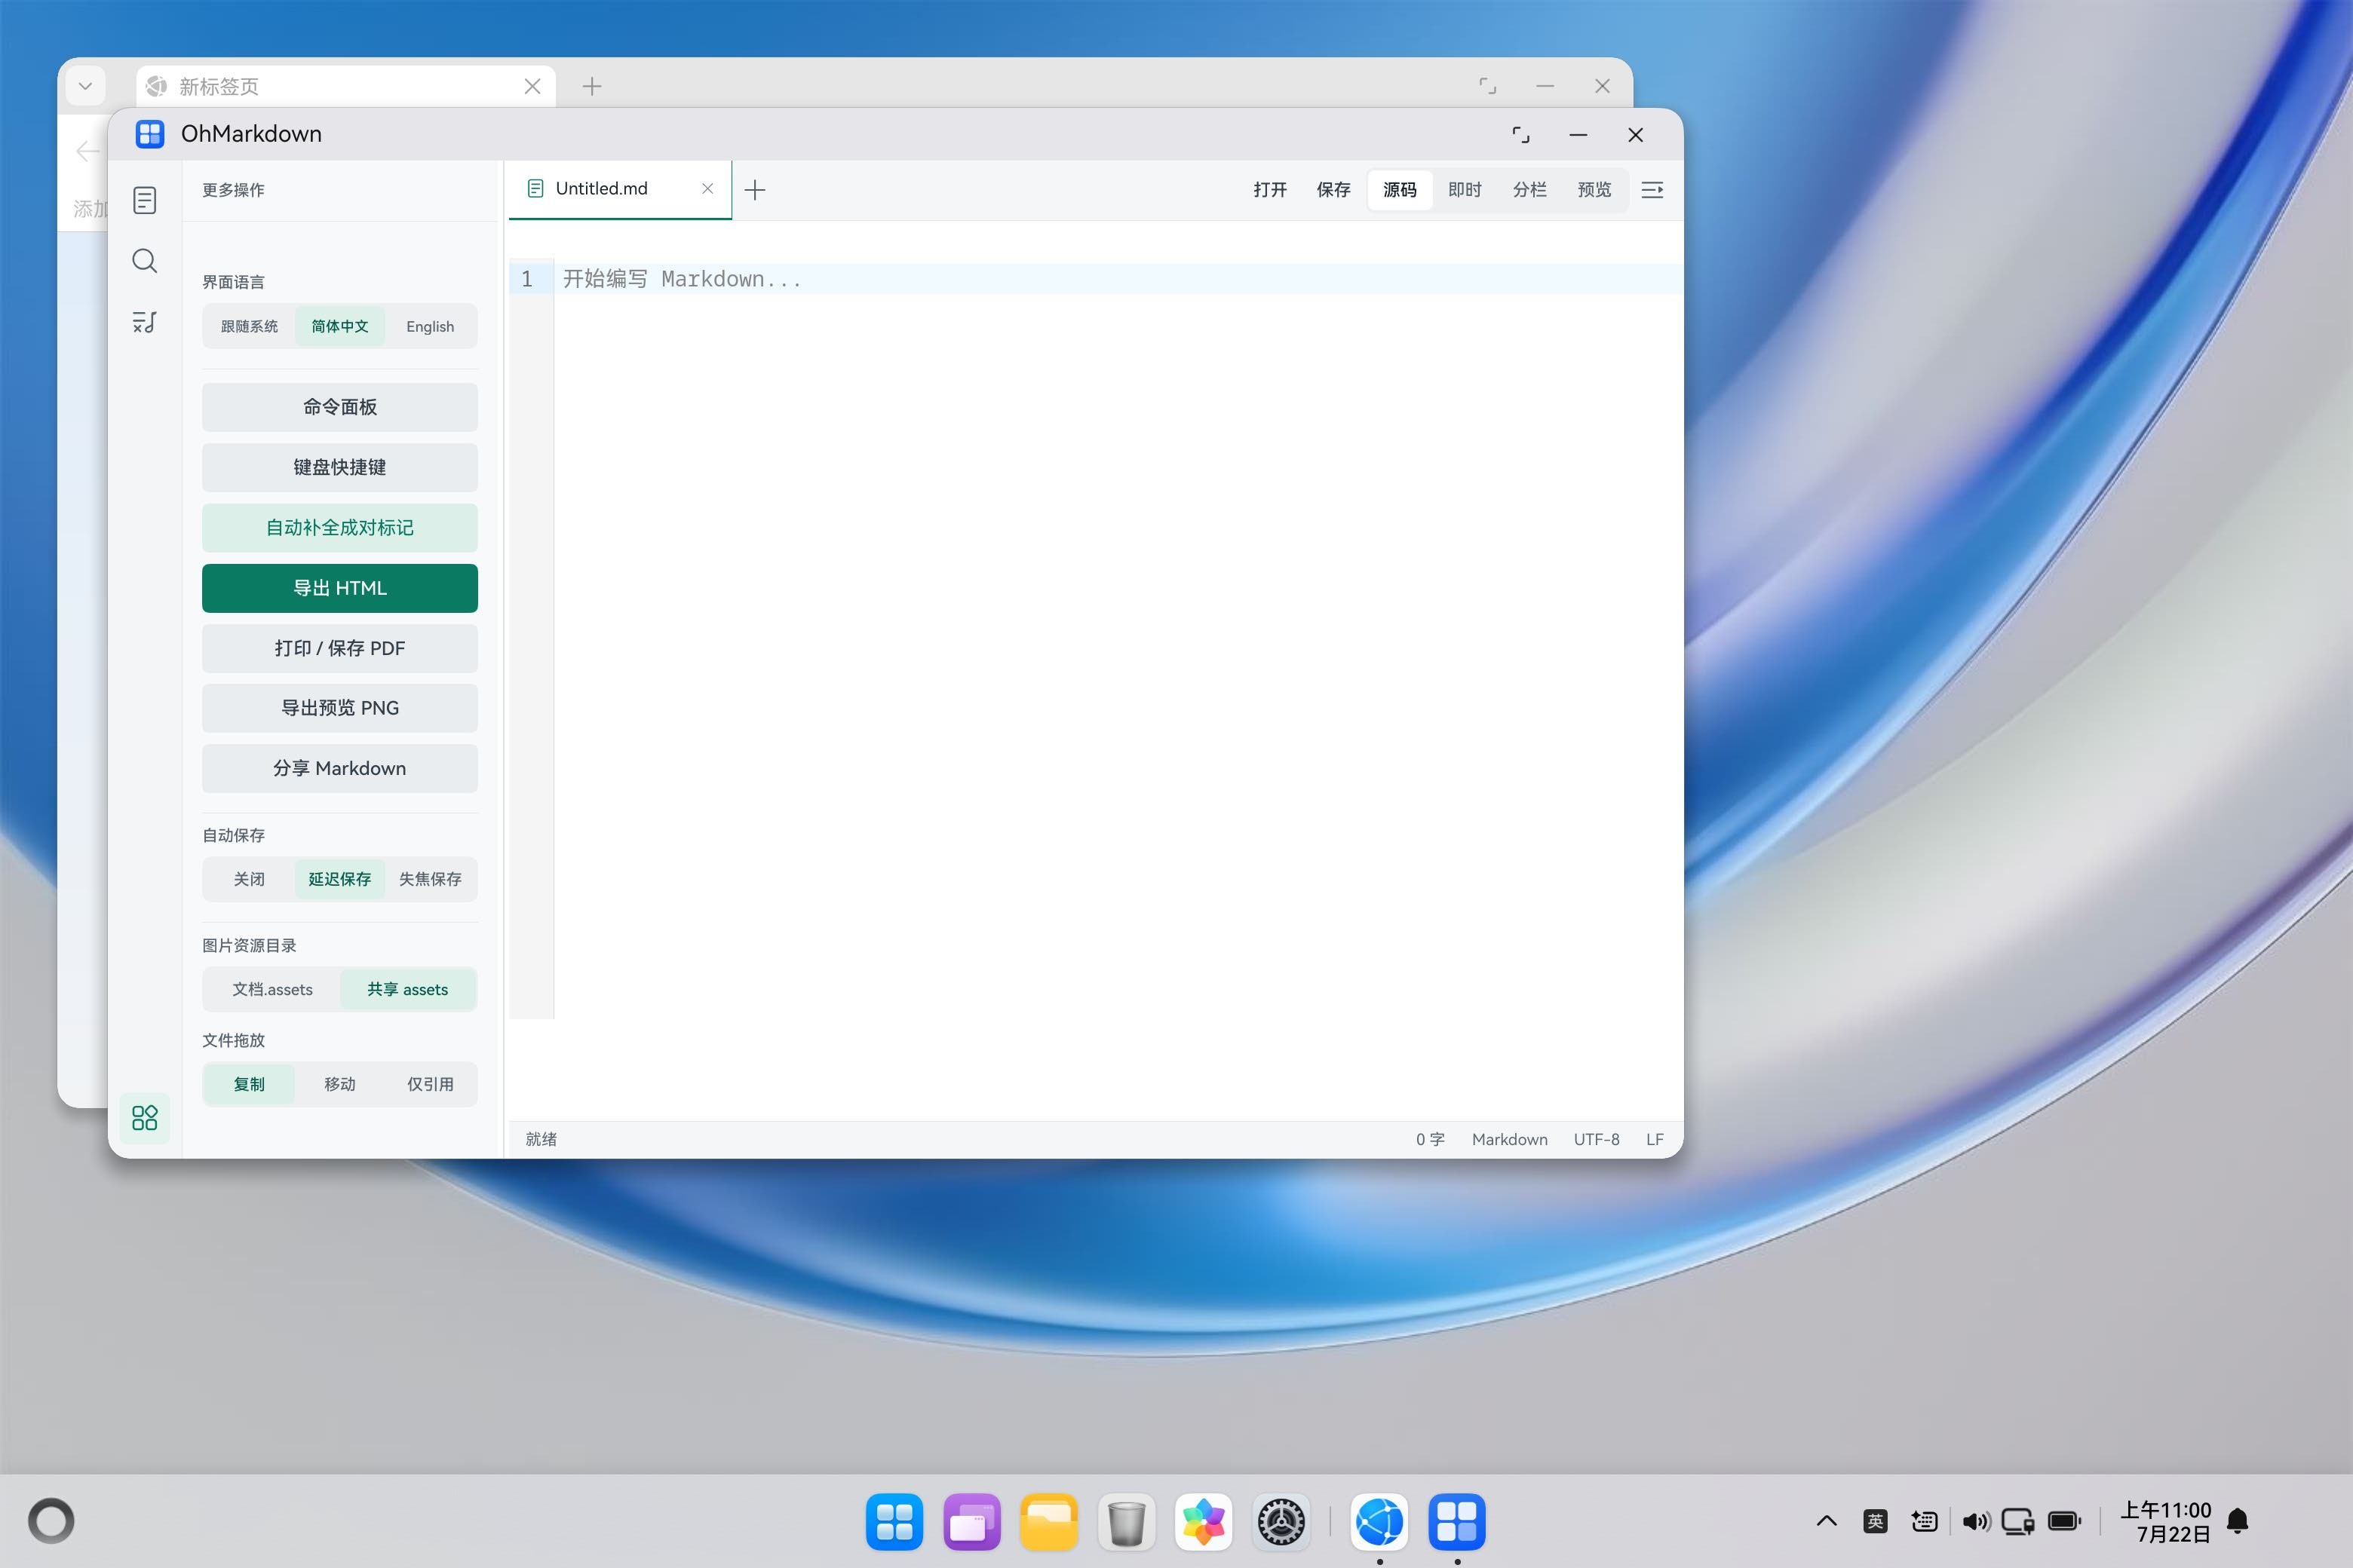Click the 0 字 word count in status bar
This screenshot has height=1568, width=2353.
point(1430,1139)
